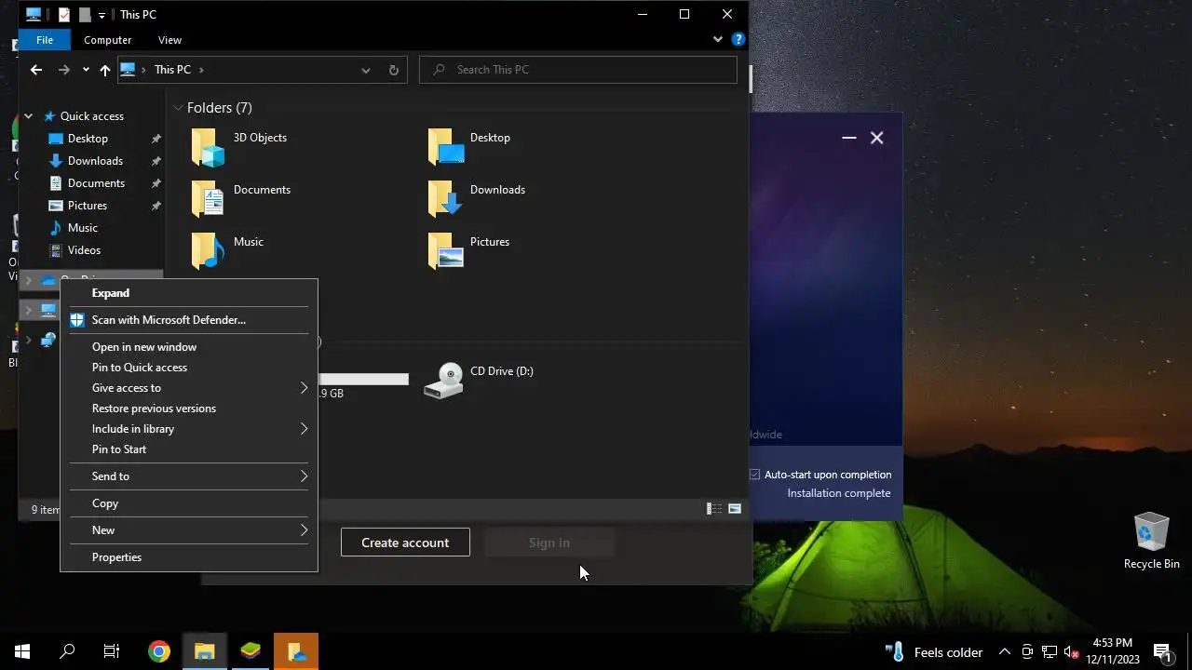The width and height of the screenshot is (1192, 670).
Task: Open the Feels colder weather widget
Action: click(933, 651)
